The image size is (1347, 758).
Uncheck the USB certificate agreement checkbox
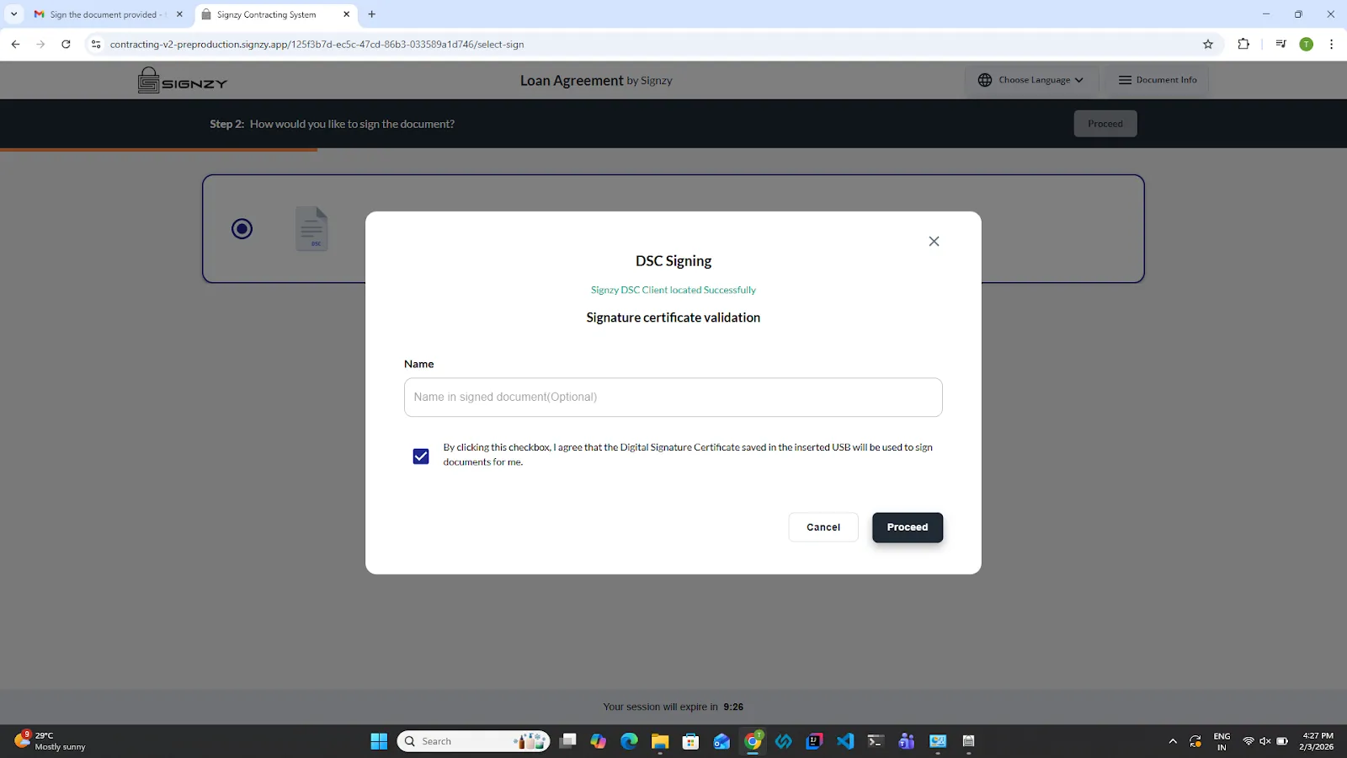tap(421, 456)
